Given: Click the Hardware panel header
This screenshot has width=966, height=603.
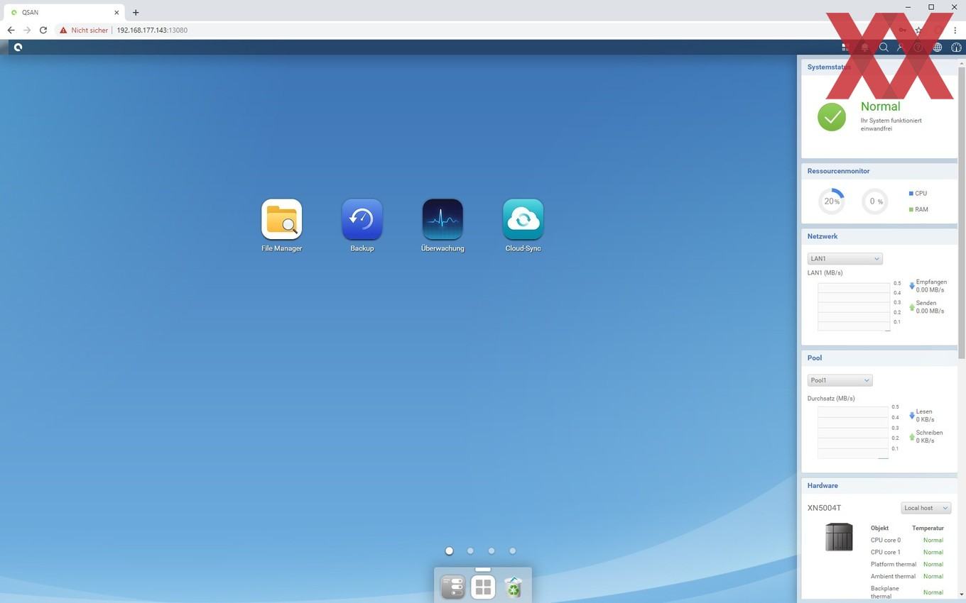Looking at the screenshot, I should coord(879,485).
